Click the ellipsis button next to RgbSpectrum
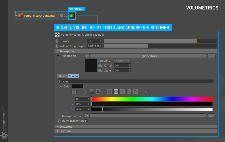 [x=211, y=56]
